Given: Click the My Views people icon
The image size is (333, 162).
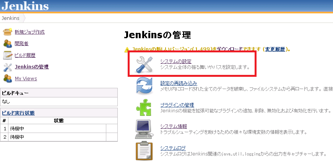Looking at the screenshot, I should [x=8, y=79].
